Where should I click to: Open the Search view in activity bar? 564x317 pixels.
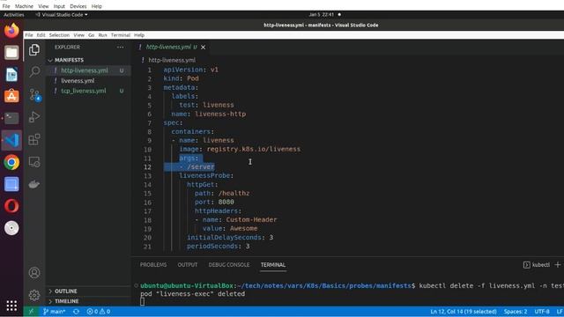pyautogui.click(x=34, y=71)
